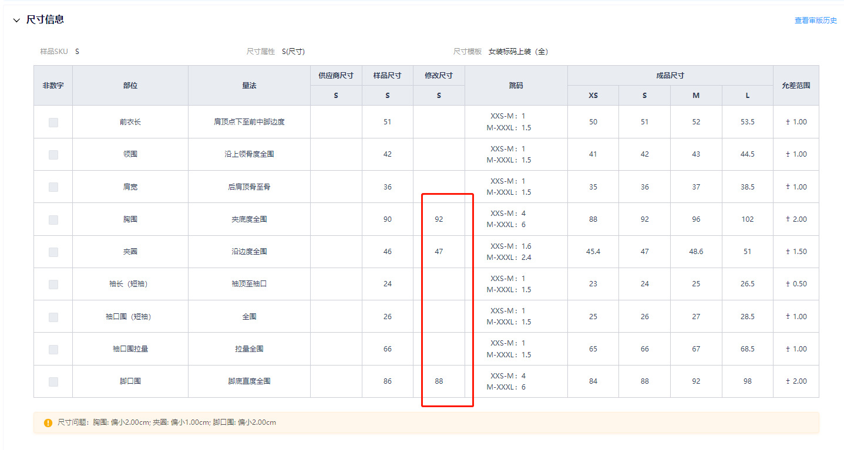
Task: Click the 修改尺寸 value 92 for 胸围
Action: (439, 219)
